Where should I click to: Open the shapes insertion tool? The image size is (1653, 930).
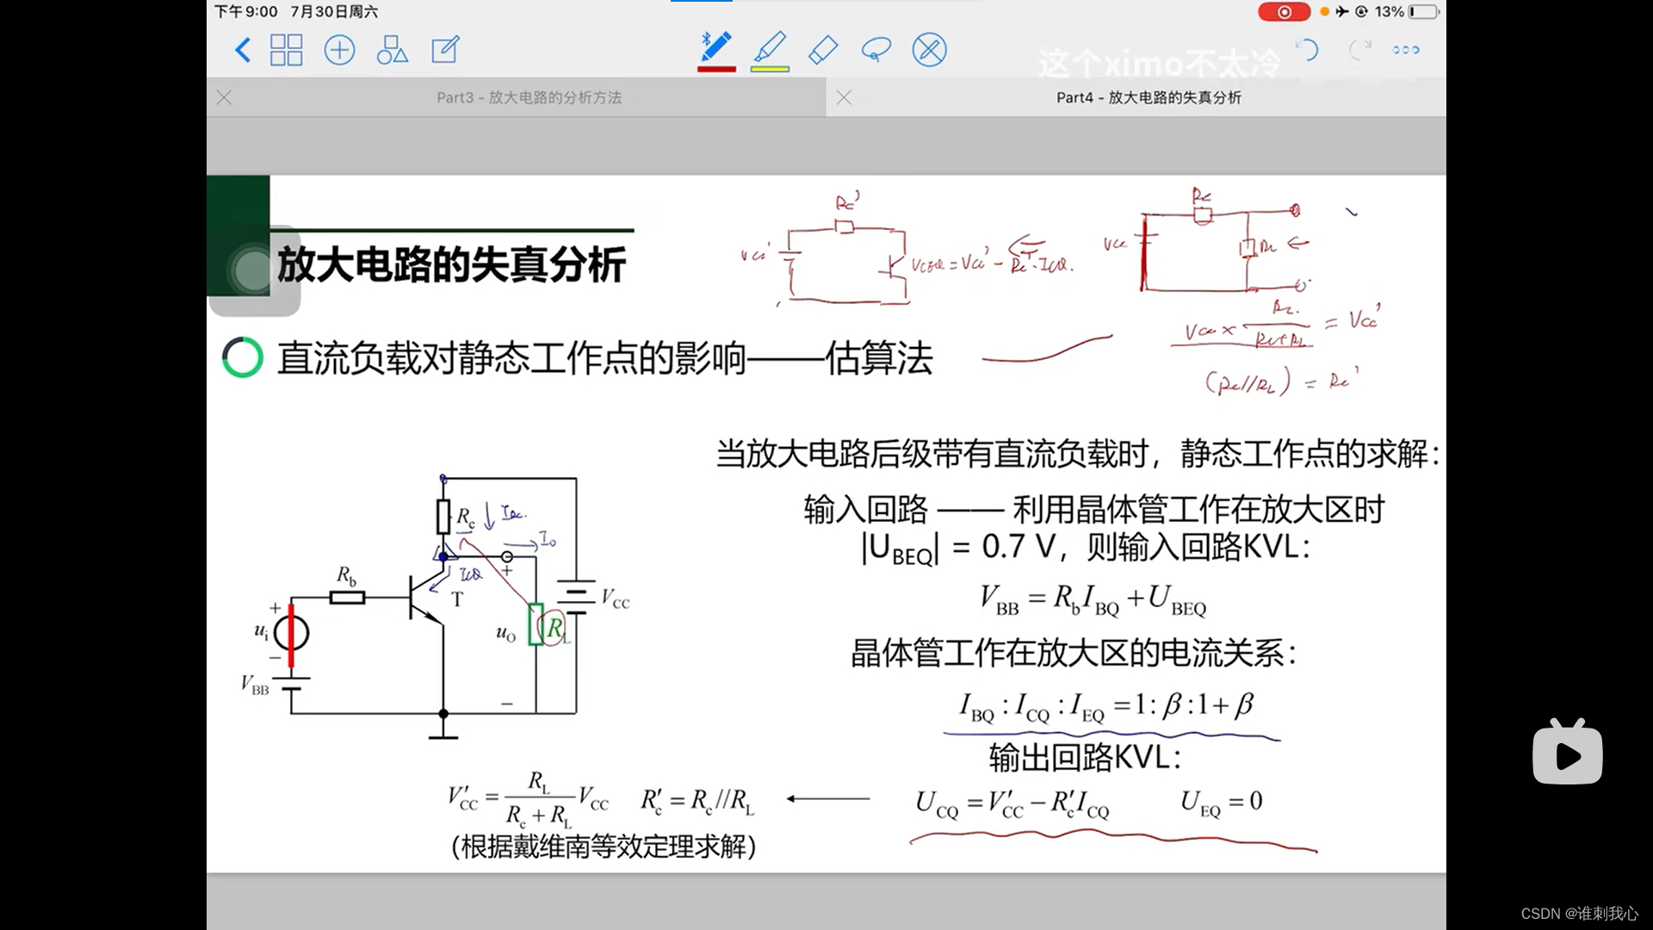392,50
